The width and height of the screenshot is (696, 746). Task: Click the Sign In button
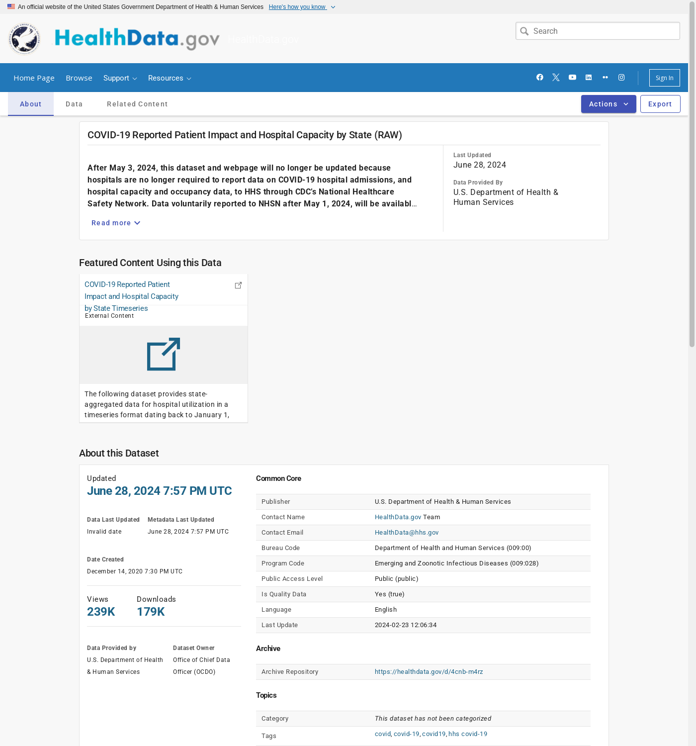coord(664,78)
